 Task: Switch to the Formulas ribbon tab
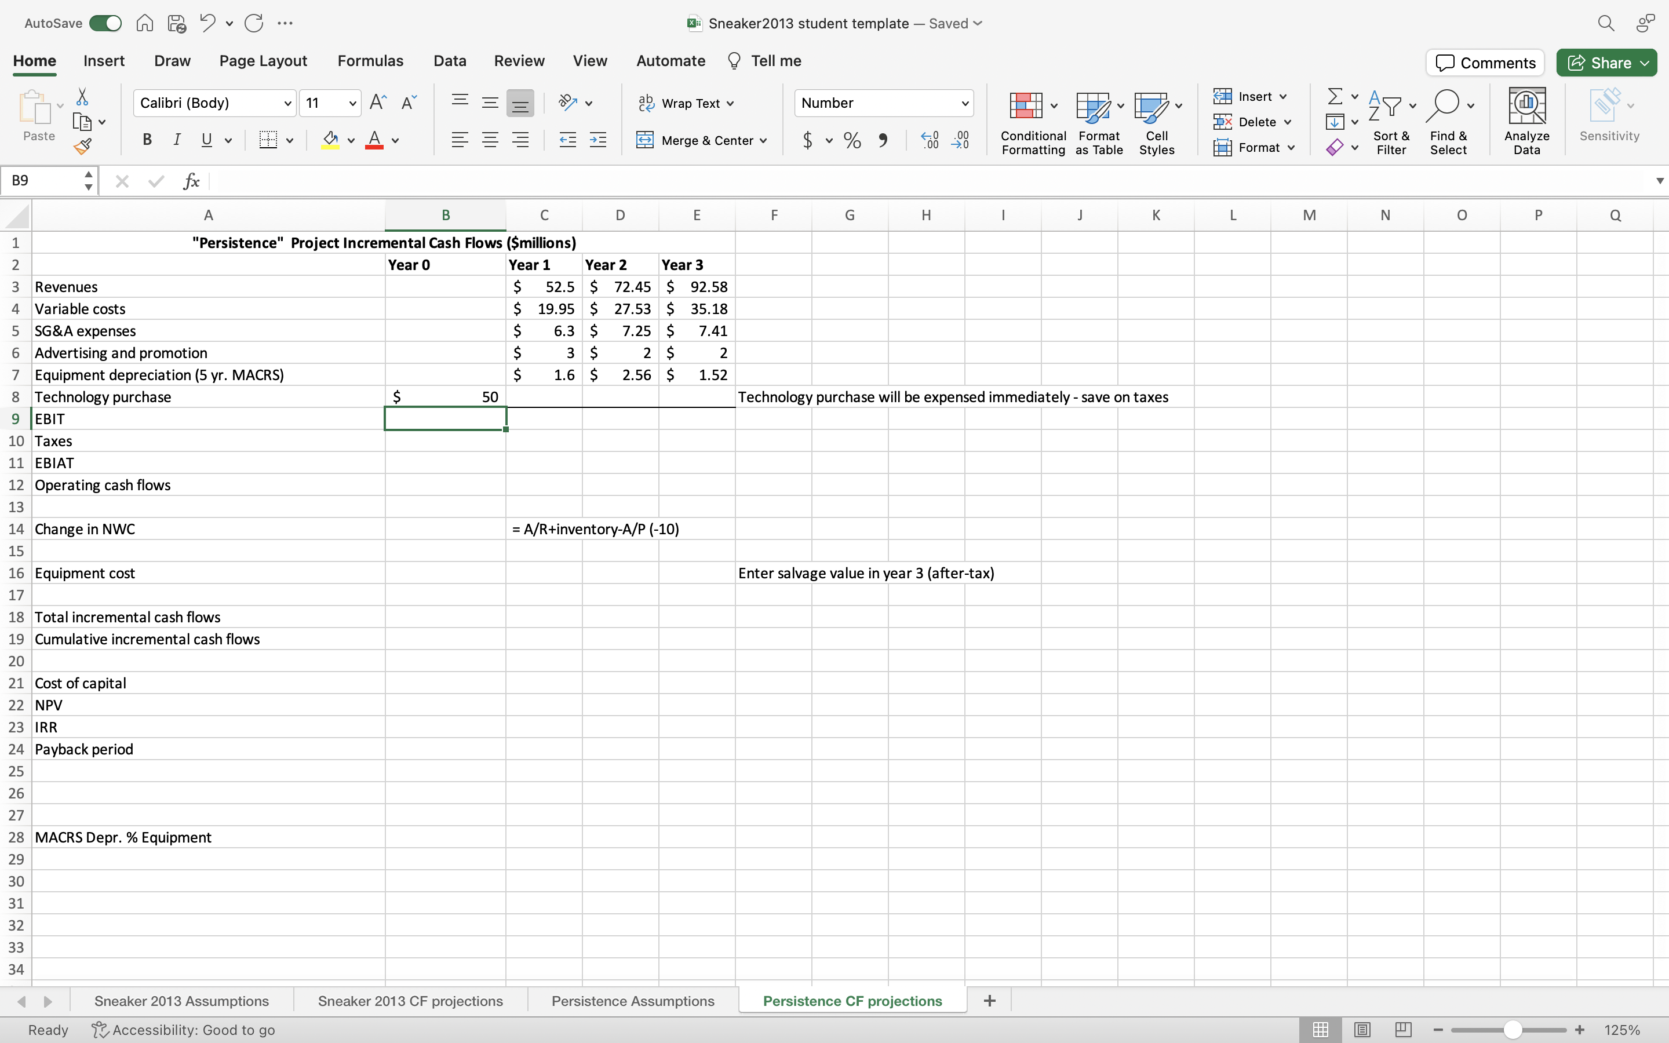pos(370,61)
